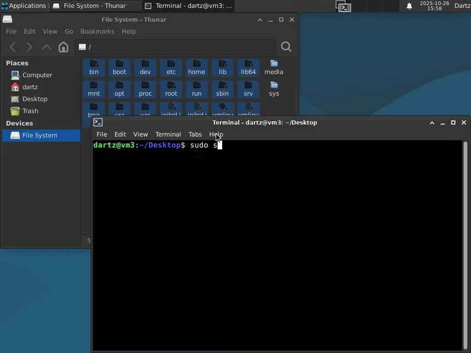Open Terminal Help menu
This screenshot has height=353, width=471.
click(x=216, y=134)
